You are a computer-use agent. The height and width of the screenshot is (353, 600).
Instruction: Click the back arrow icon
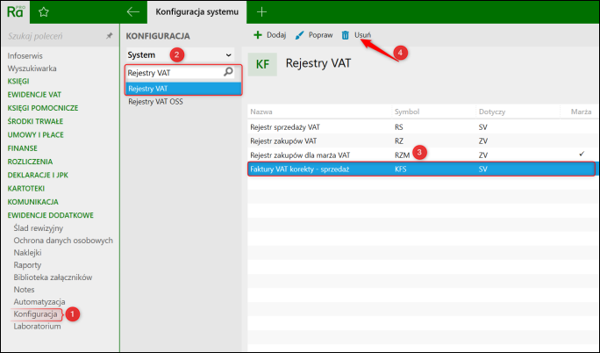pyautogui.click(x=132, y=12)
